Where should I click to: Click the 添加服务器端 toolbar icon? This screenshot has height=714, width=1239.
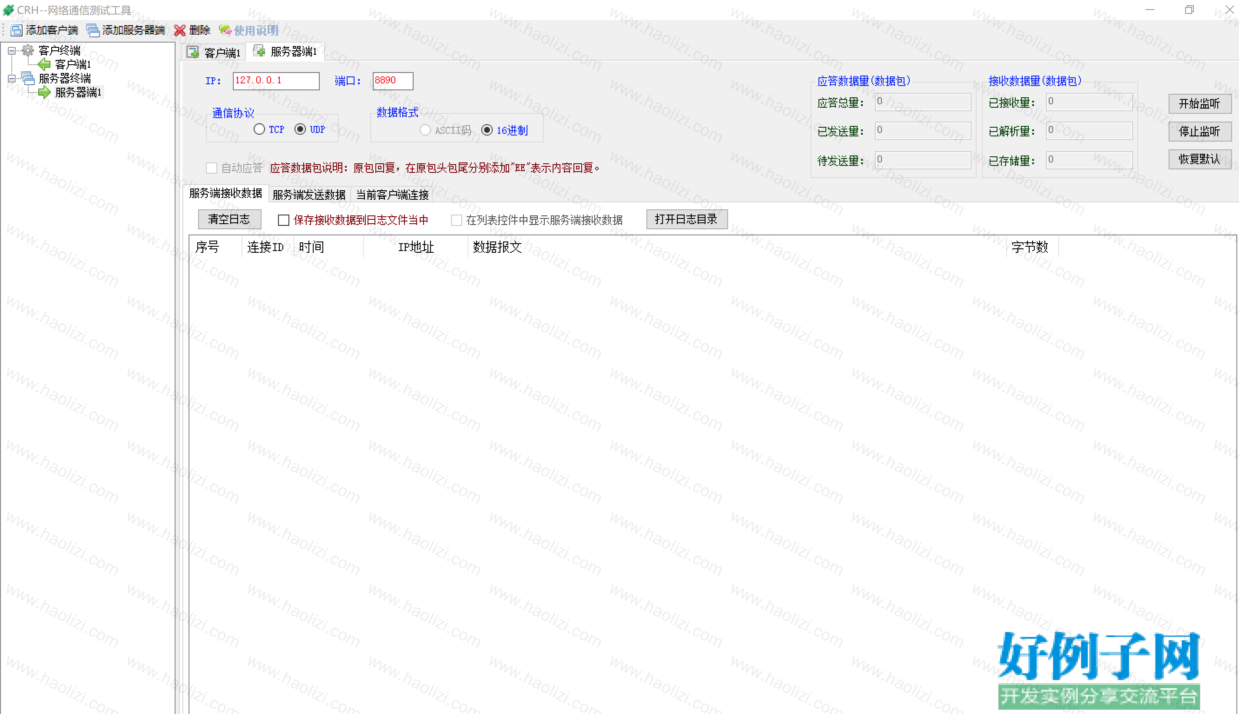coord(93,30)
